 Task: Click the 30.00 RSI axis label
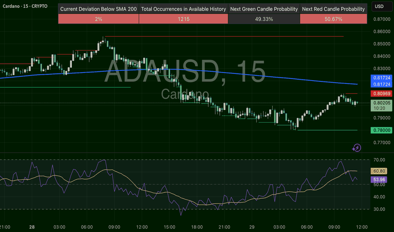pos(379,209)
